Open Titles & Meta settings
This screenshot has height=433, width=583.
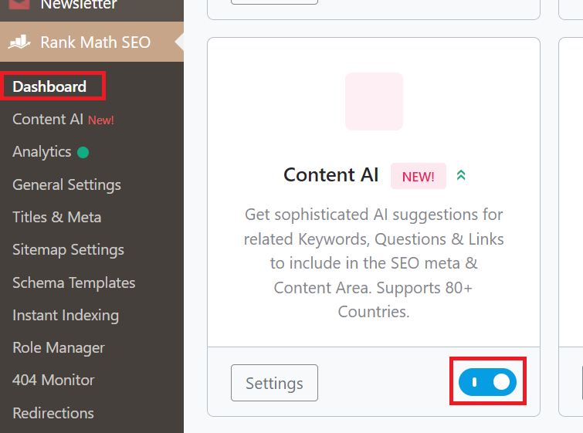coord(57,218)
